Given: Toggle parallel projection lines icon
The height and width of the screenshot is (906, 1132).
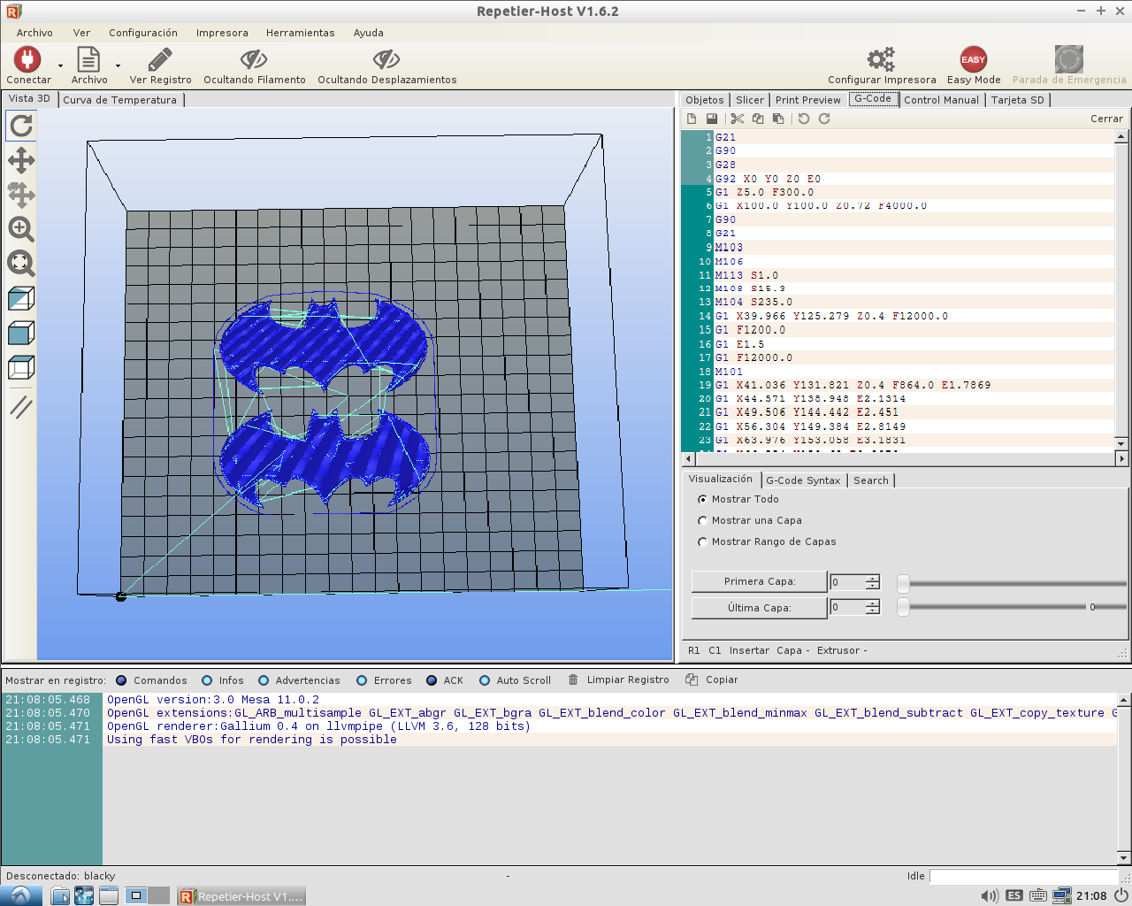Looking at the screenshot, I should point(21,406).
